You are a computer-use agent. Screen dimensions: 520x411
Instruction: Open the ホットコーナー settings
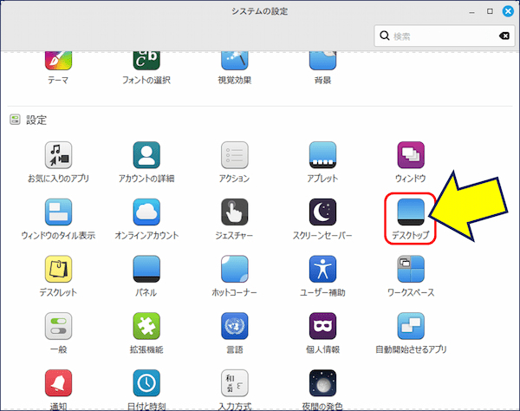click(x=235, y=271)
